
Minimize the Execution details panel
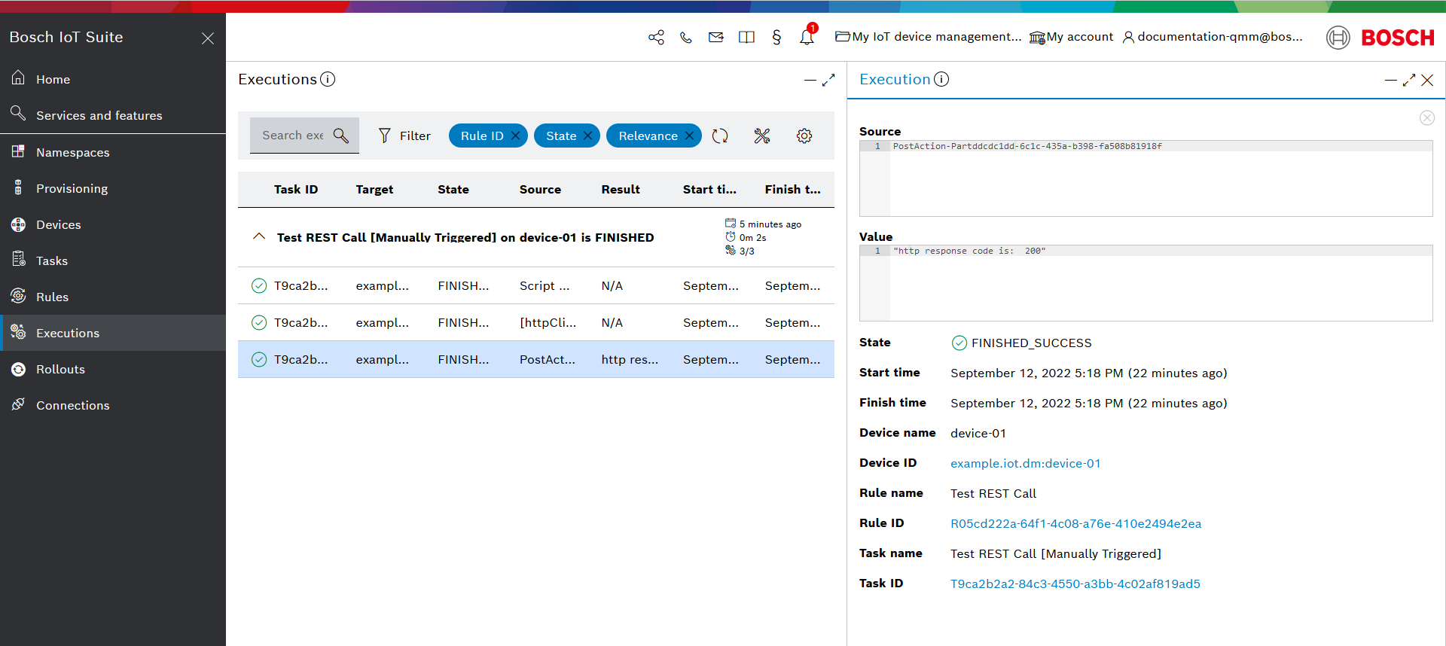(1390, 80)
